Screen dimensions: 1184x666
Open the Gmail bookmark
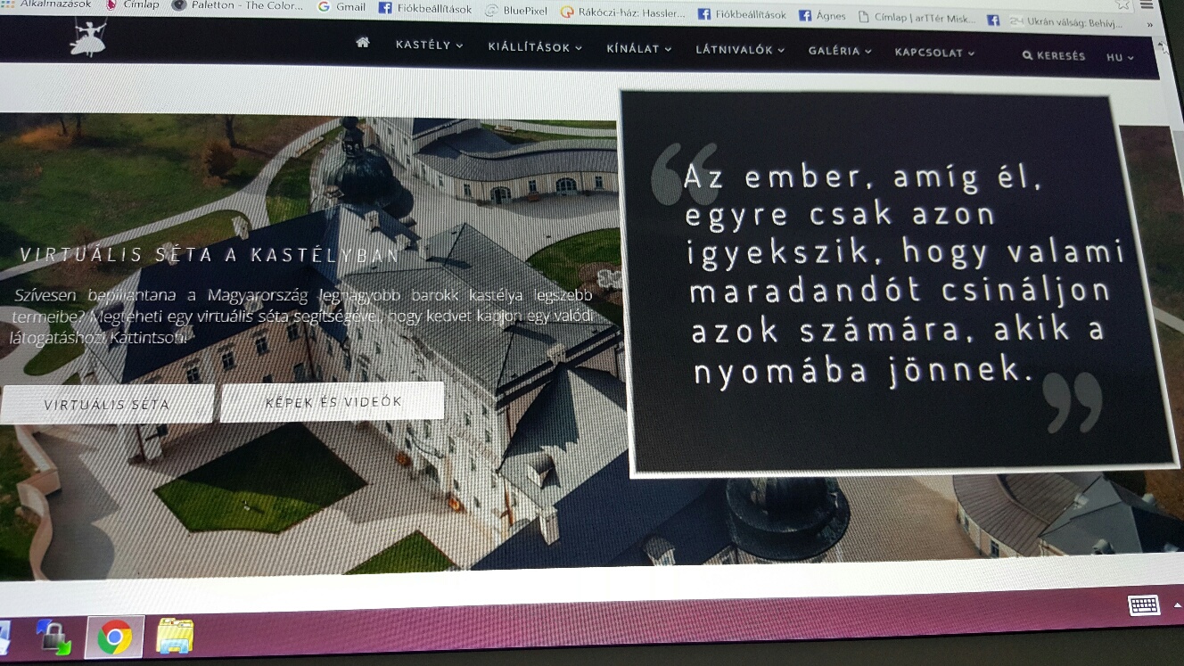click(341, 7)
